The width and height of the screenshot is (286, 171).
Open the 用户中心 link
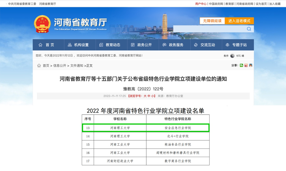[201, 4]
